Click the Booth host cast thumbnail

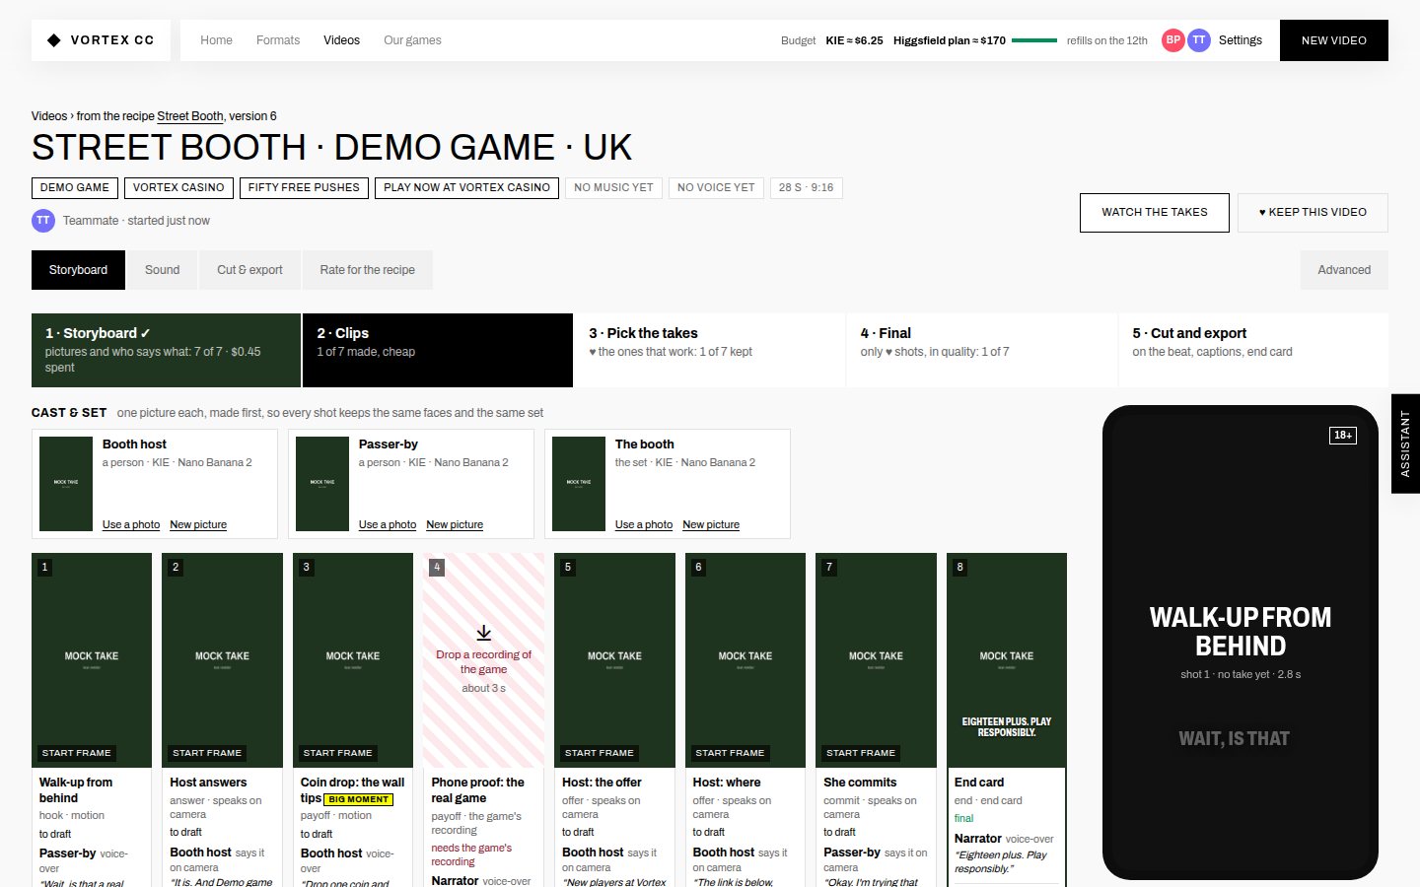[66, 484]
